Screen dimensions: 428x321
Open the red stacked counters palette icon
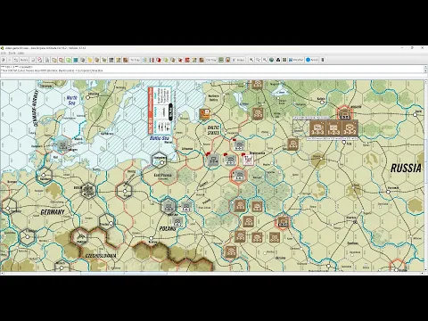click(62, 60)
